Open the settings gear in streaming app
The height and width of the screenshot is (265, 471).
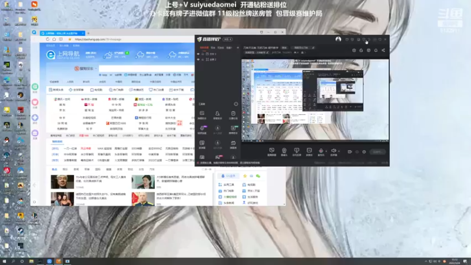click(364, 152)
